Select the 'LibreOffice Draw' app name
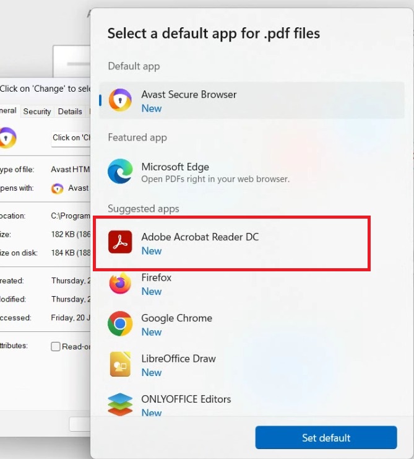Viewport: 414px width, 459px height. point(178,359)
